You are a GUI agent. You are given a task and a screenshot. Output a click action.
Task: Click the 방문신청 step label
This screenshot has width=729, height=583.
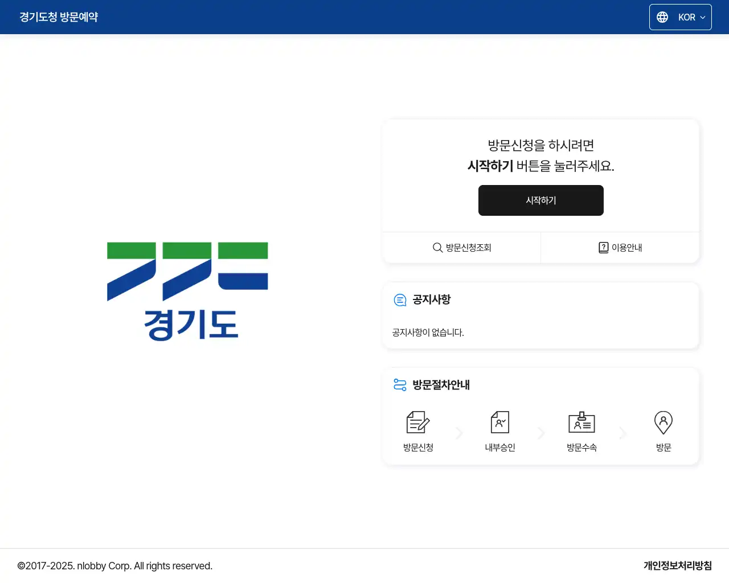(x=418, y=447)
